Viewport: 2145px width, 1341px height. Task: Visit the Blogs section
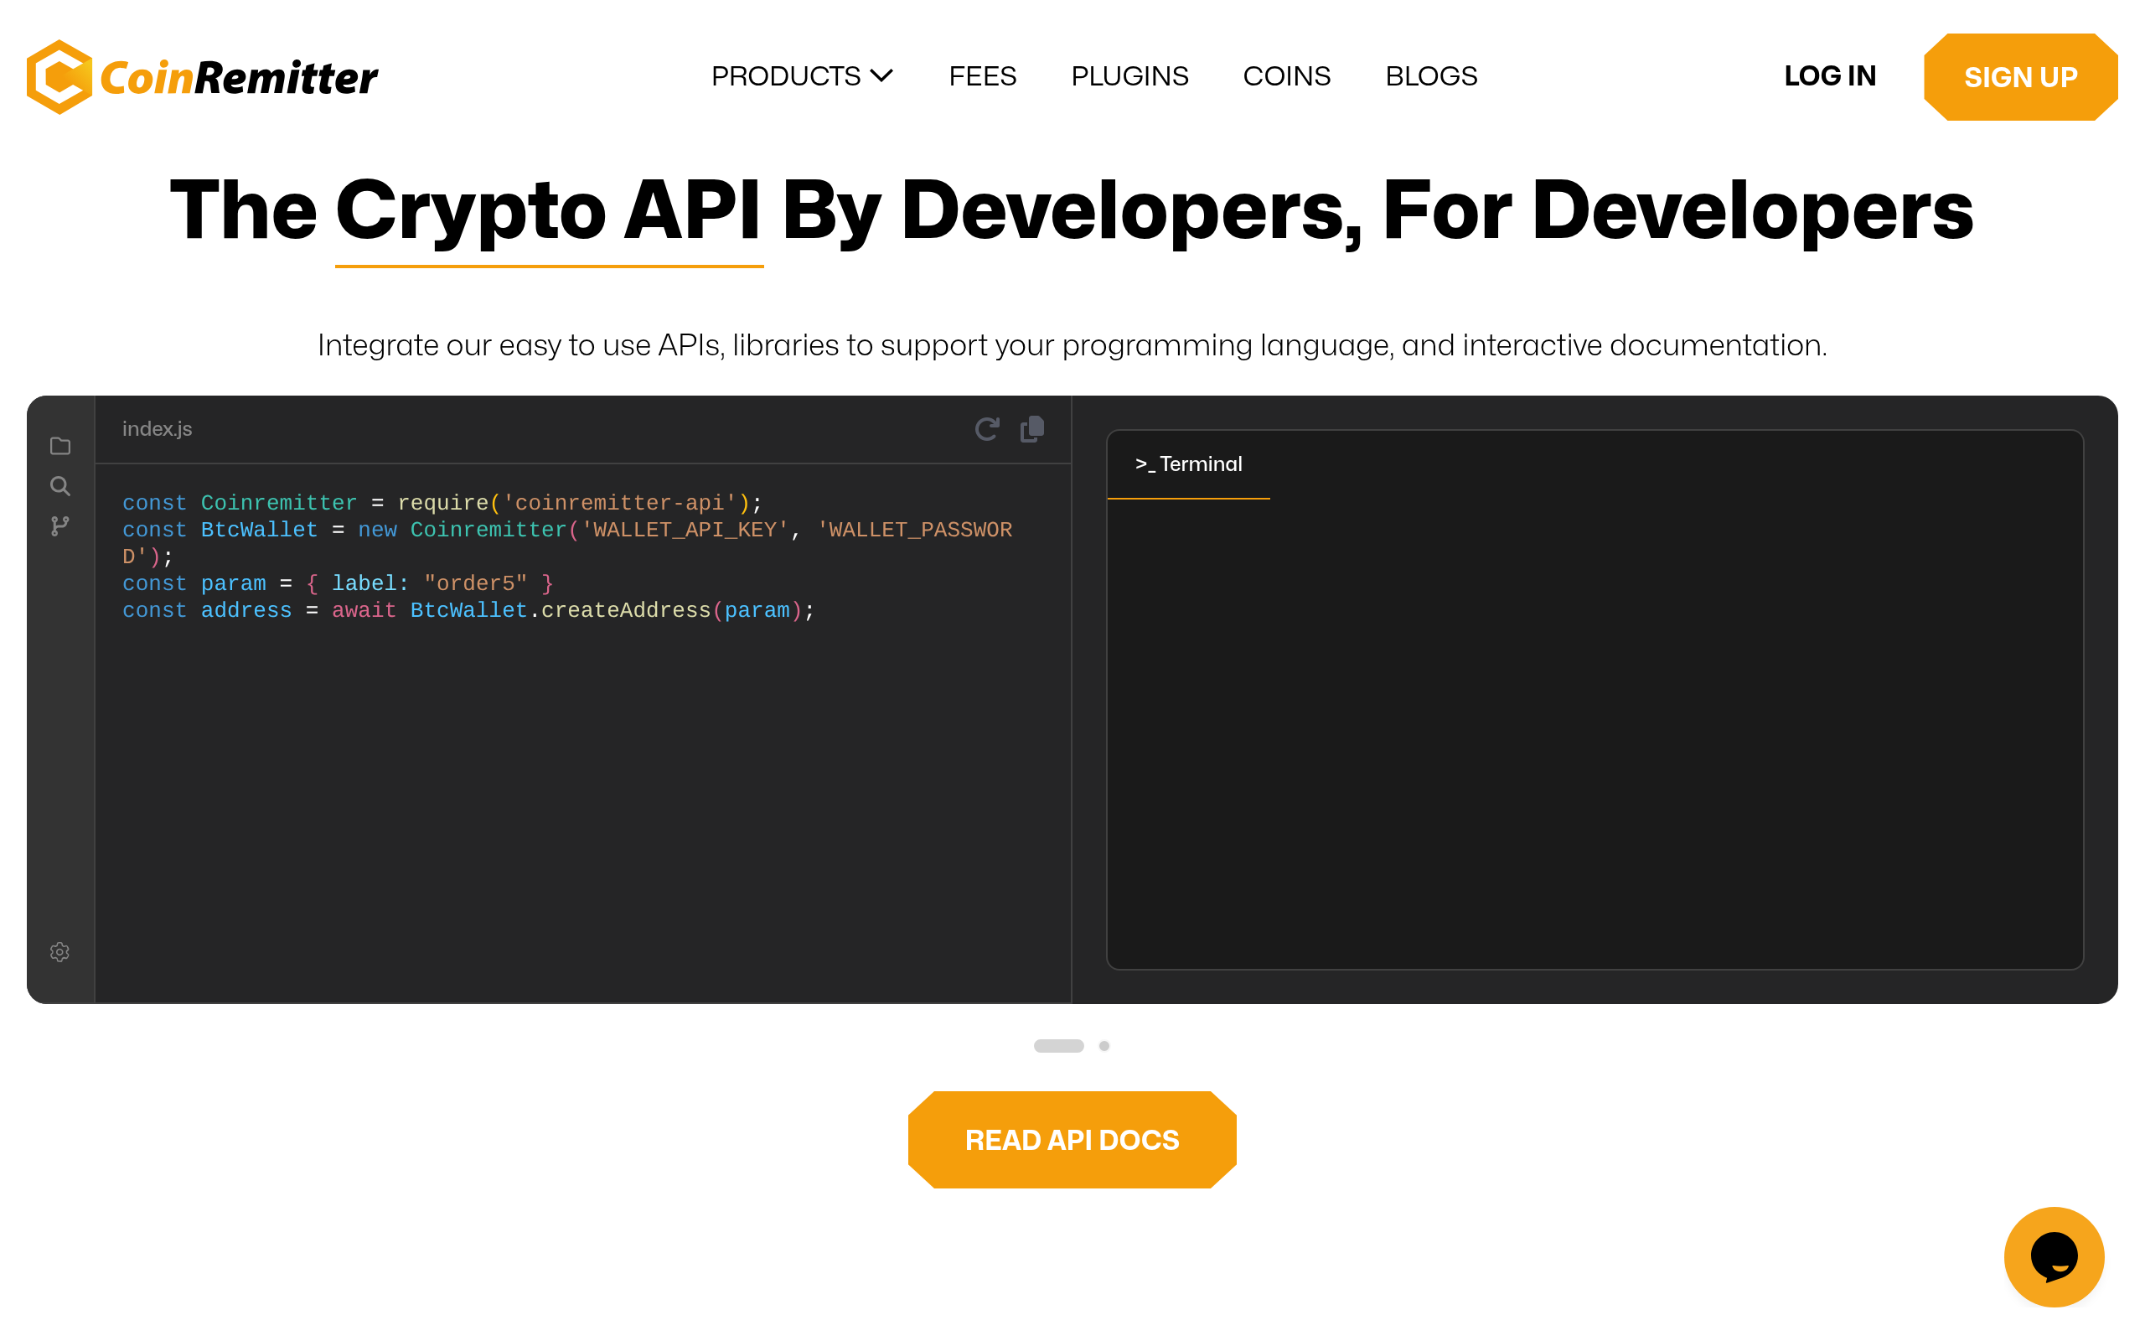(x=1430, y=76)
